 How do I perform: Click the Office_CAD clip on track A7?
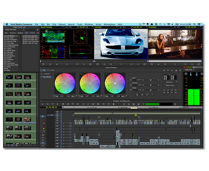94,141
